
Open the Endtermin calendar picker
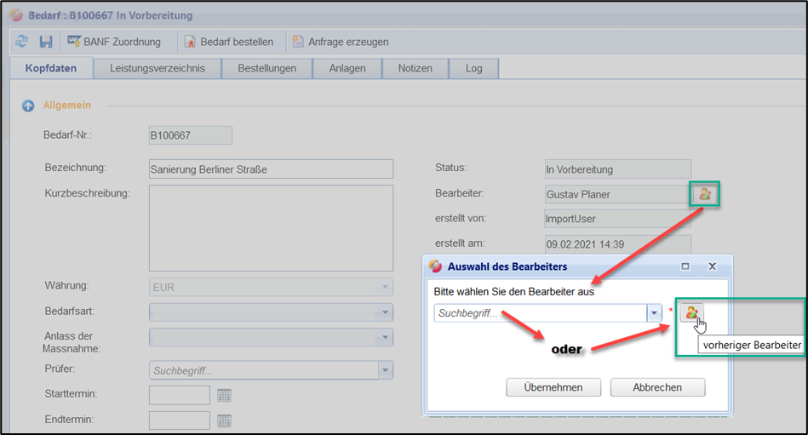tap(224, 421)
